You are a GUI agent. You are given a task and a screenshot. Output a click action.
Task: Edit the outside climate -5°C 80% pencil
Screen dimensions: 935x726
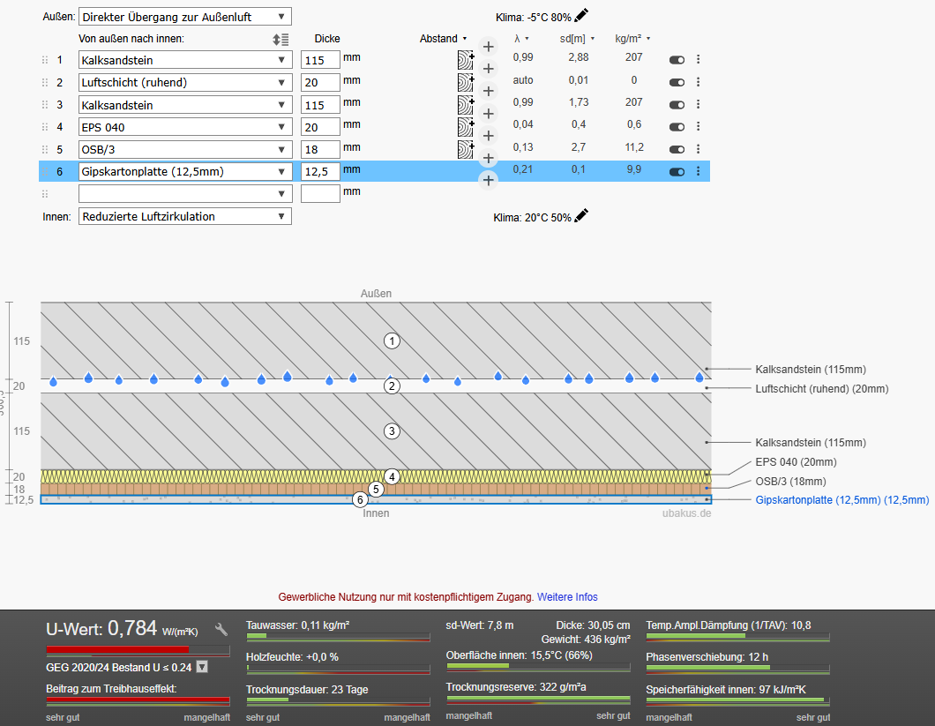(x=581, y=16)
